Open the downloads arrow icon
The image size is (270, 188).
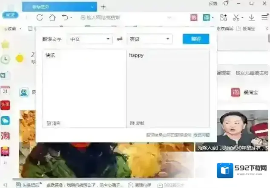pyautogui.click(x=252, y=17)
